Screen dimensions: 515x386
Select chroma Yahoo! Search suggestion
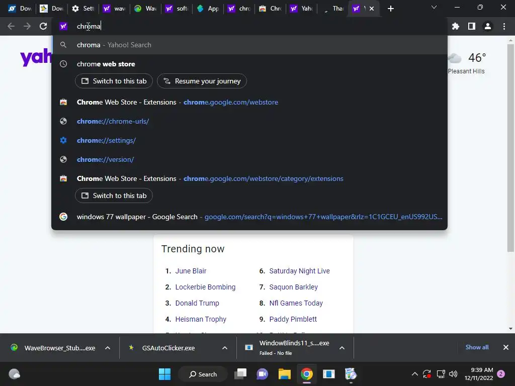249,45
